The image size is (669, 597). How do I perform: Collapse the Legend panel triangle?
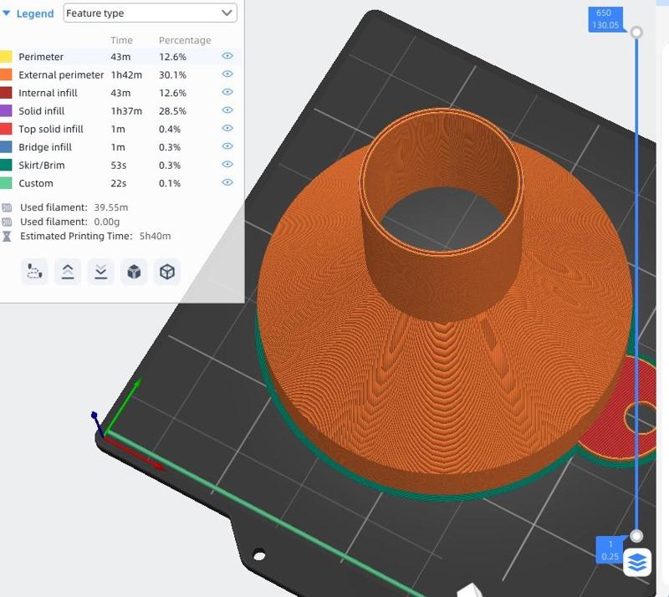coord(7,13)
